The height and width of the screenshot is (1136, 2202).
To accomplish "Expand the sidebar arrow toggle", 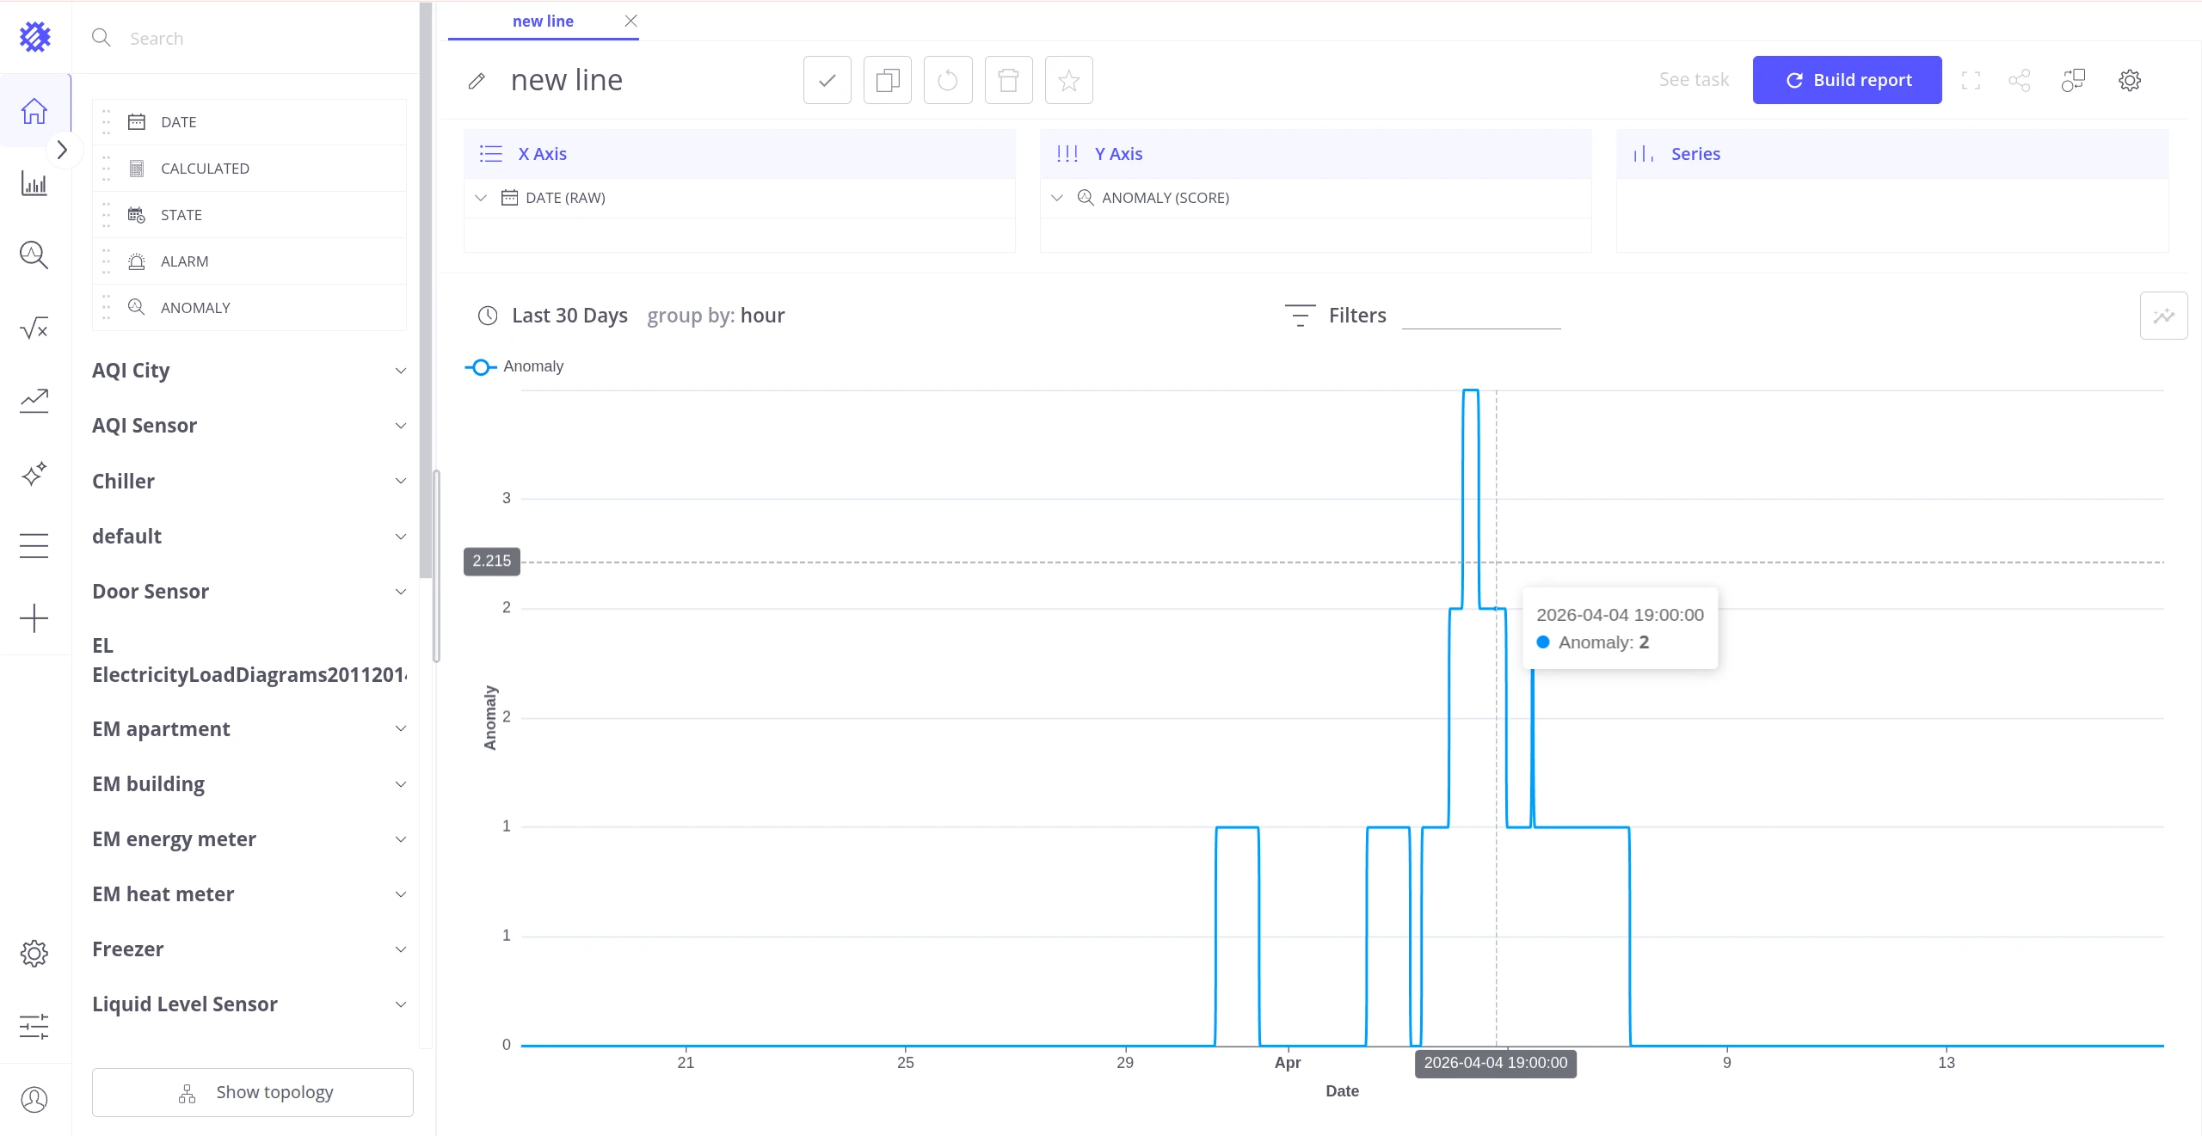I will 62,150.
